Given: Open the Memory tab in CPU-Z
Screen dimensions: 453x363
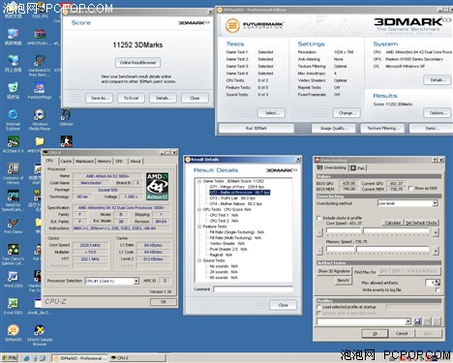Looking at the screenshot, I should (x=104, y=161).
